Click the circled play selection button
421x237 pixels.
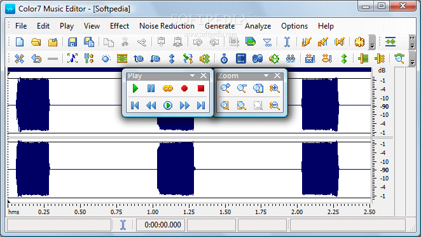coord(168,105)
